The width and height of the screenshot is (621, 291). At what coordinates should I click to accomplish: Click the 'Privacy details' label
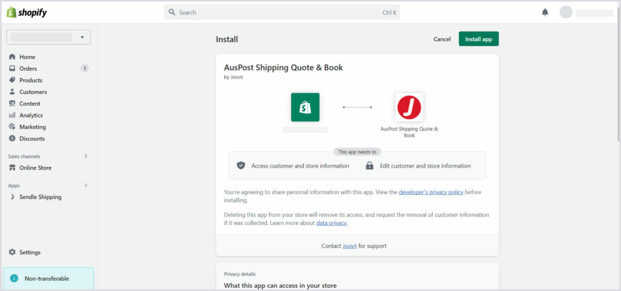click(x=240, y=274)
